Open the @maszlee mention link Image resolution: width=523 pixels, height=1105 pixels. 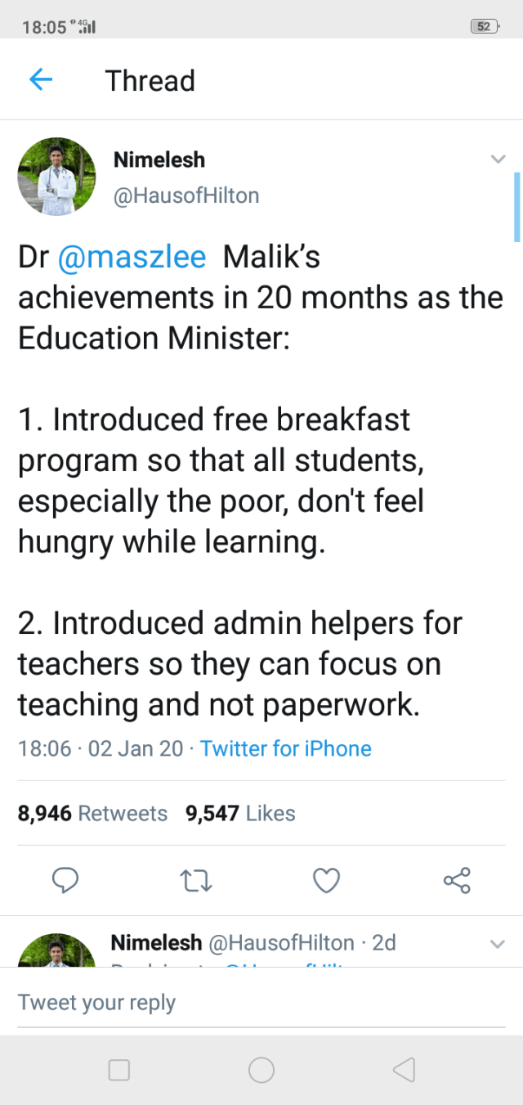(132, 257)
